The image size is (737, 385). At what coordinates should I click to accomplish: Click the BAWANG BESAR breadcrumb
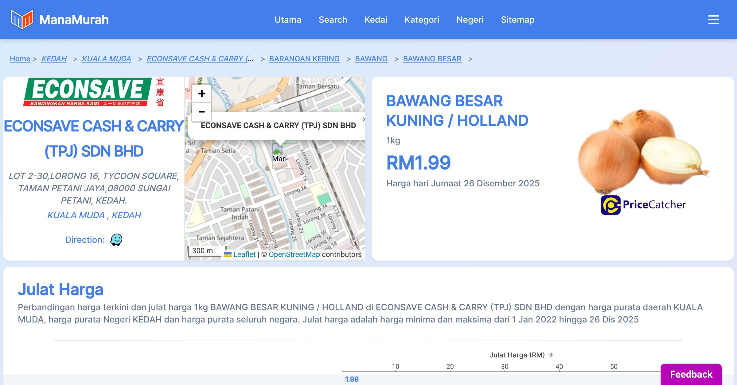432,59
